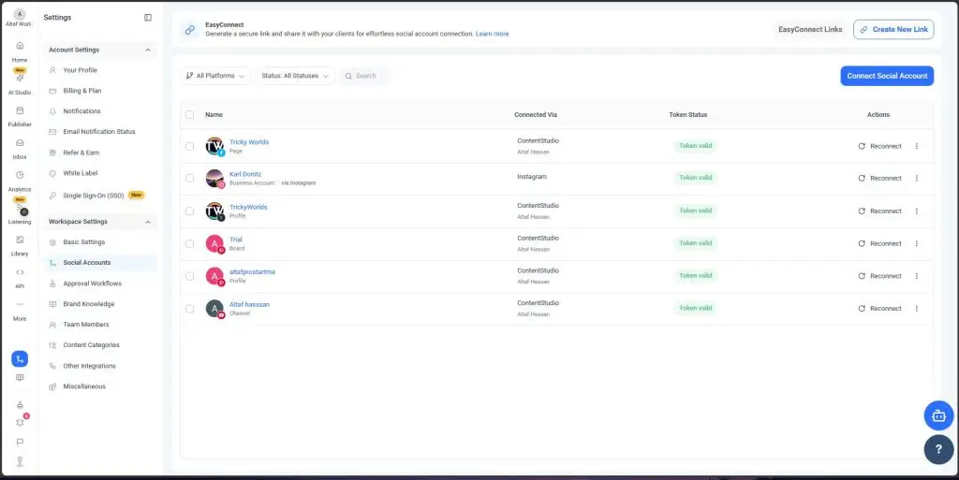Screen dimensions: 959x480
Task: Open the Inbox icon in left rail
Action: tap(20, 143)
